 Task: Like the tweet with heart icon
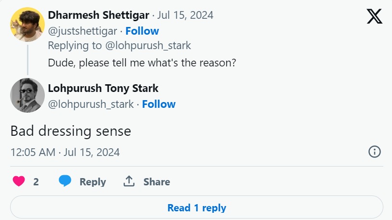pos(19,181)
